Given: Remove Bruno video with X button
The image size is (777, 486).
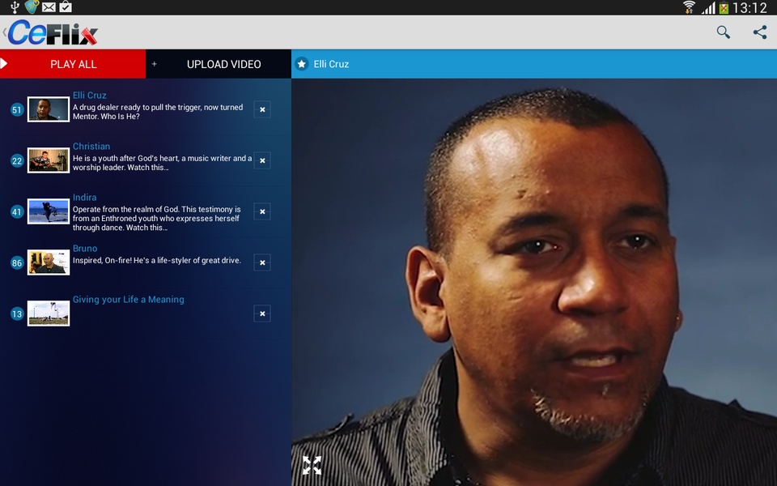Looking at the screenshot, I should pos(262,262).
